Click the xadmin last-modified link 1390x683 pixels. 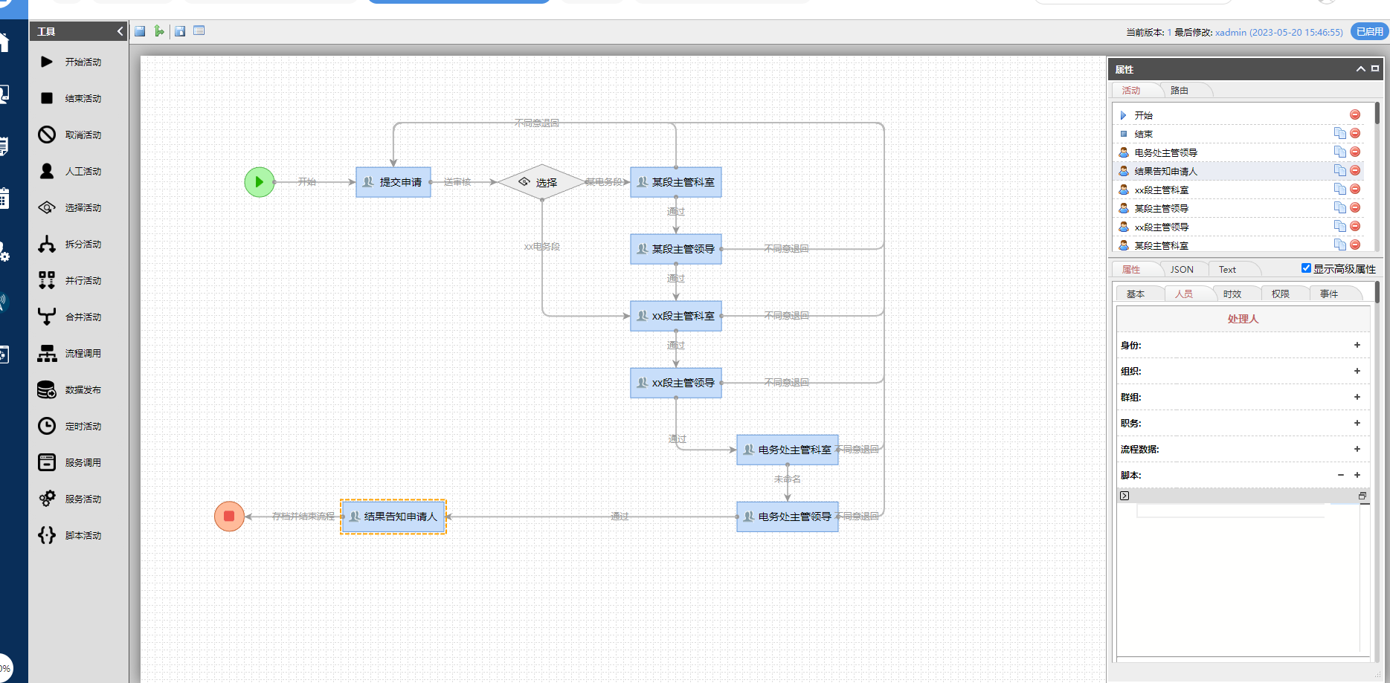(1230, 32)
